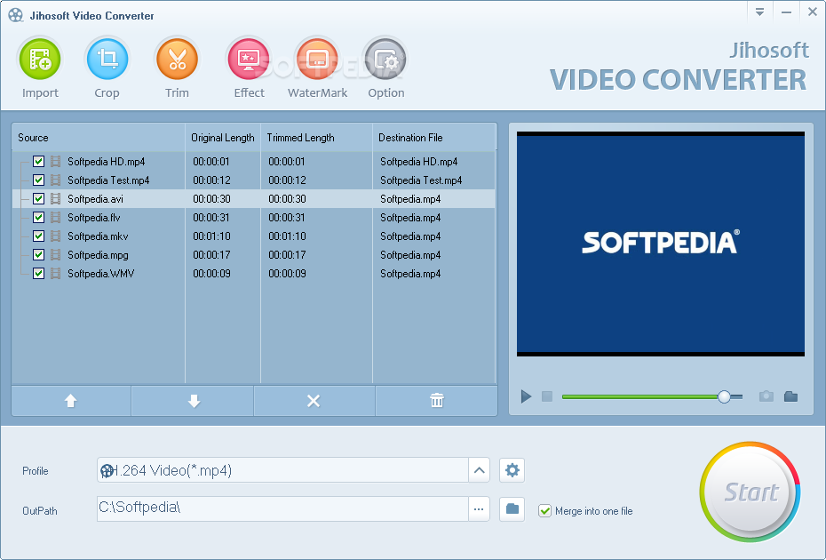Uncheck Softpedia.mpg checkbox
This screenshot has height=560, width=826.
tap(38, 255)
